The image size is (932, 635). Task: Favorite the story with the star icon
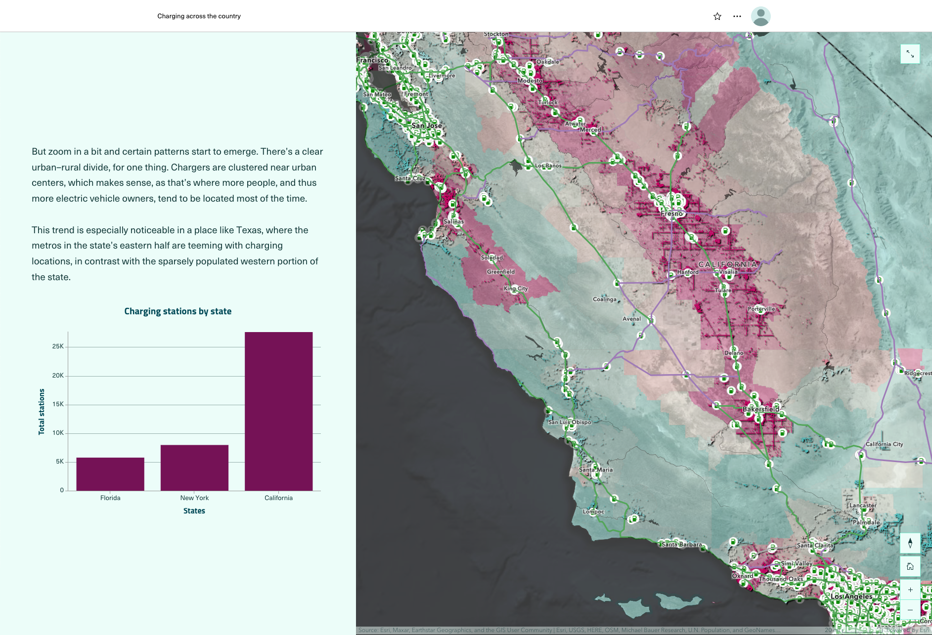pos(717,16)
